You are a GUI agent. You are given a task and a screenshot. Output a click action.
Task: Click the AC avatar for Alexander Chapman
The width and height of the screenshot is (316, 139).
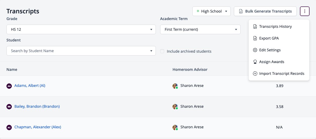click(9, 127)
